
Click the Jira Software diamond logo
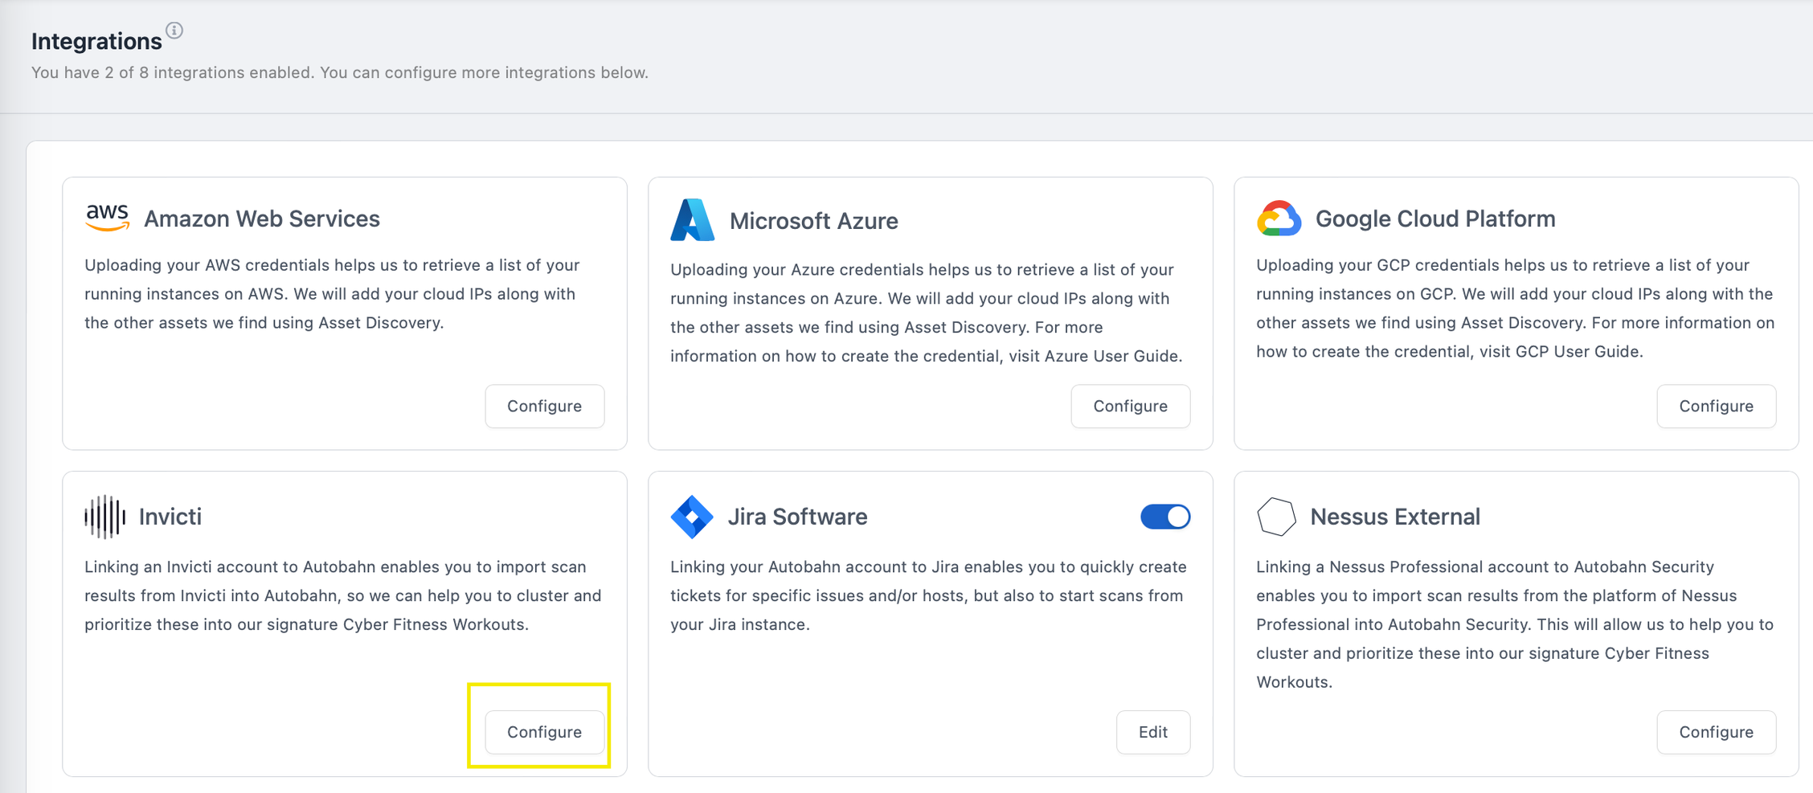point(692,517)
